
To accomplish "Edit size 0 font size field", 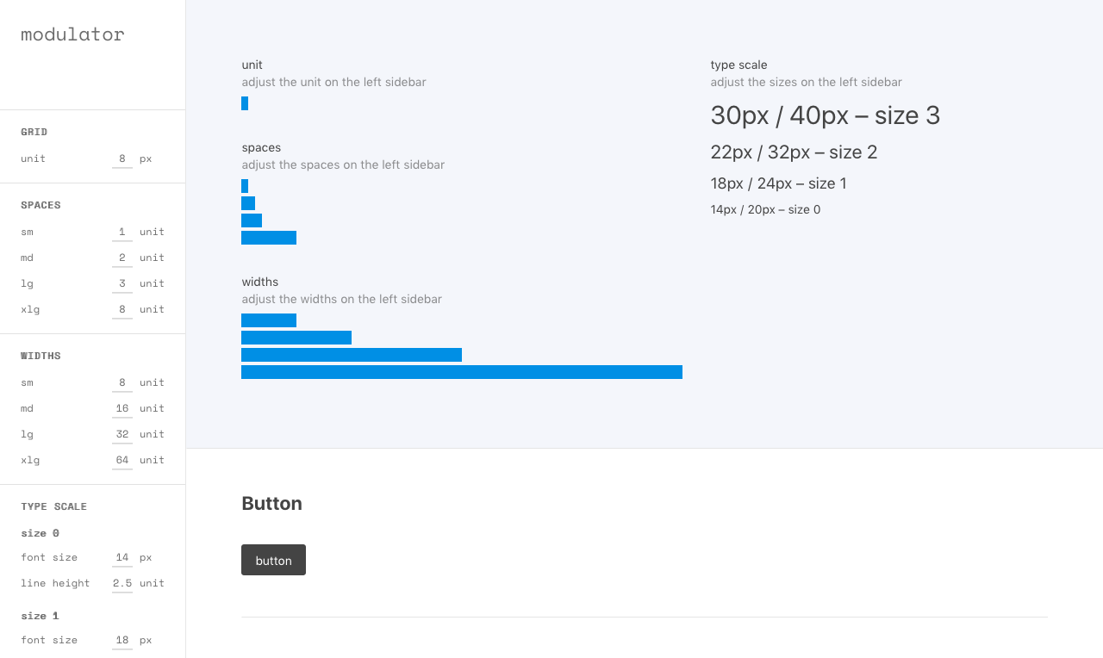I will pos(122,557).
